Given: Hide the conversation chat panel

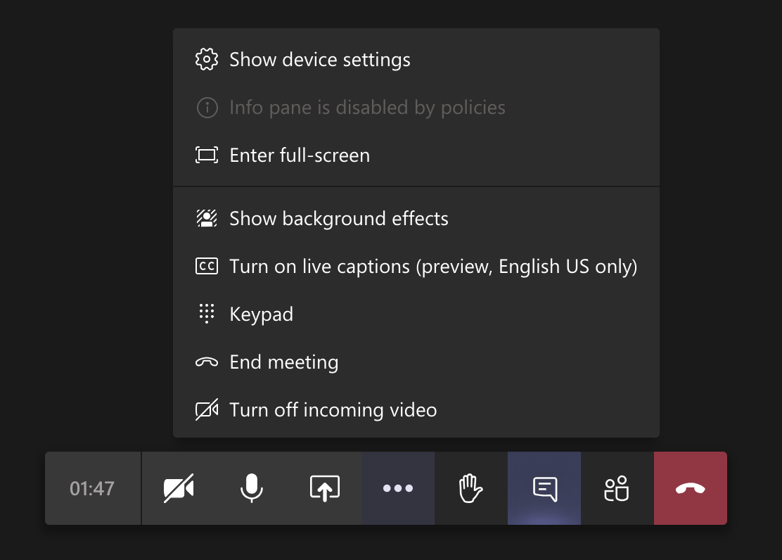Looking at the screenshot, I should coord(544,488).
